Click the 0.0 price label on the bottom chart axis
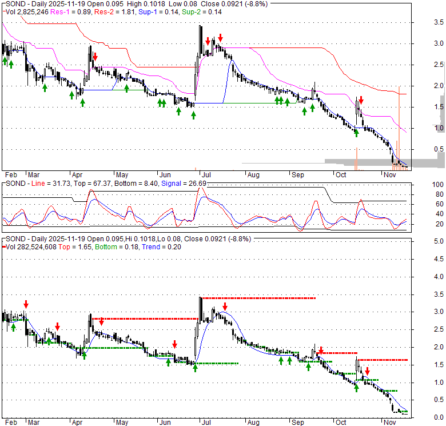The height and width of the screenshot is (426, 446). 439,417
